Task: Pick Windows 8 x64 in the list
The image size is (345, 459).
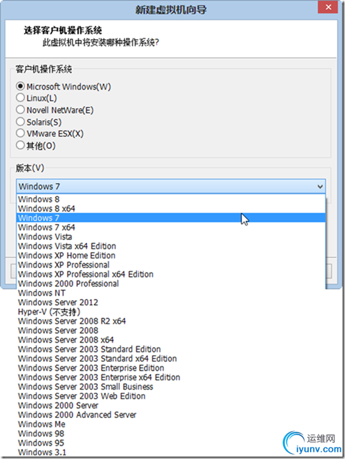Action: pos(171,208)
